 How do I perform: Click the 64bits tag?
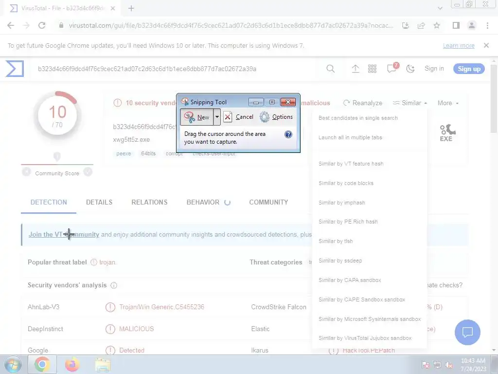click(148, 153)
